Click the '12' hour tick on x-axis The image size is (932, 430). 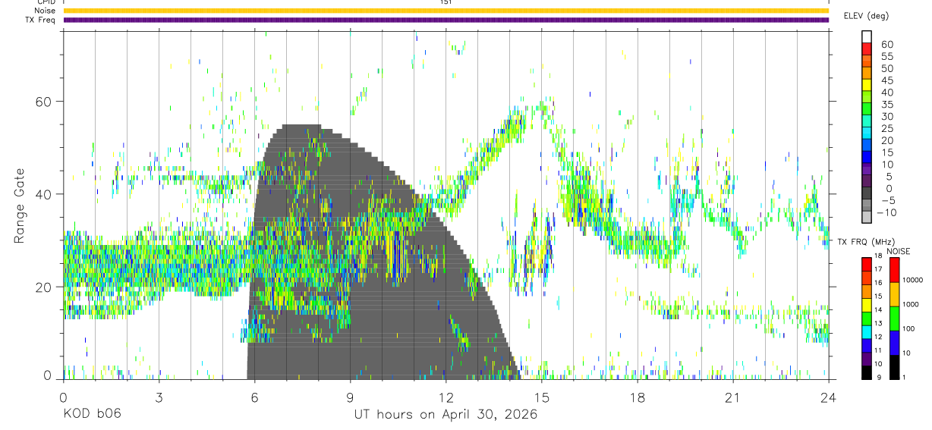(446, 397)
